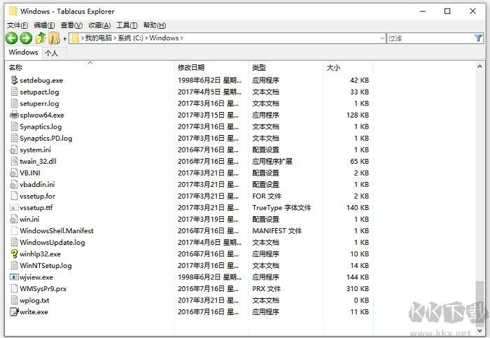Select the system.ini gear file icon
The image size is (490, 338).
click(14, 150)
